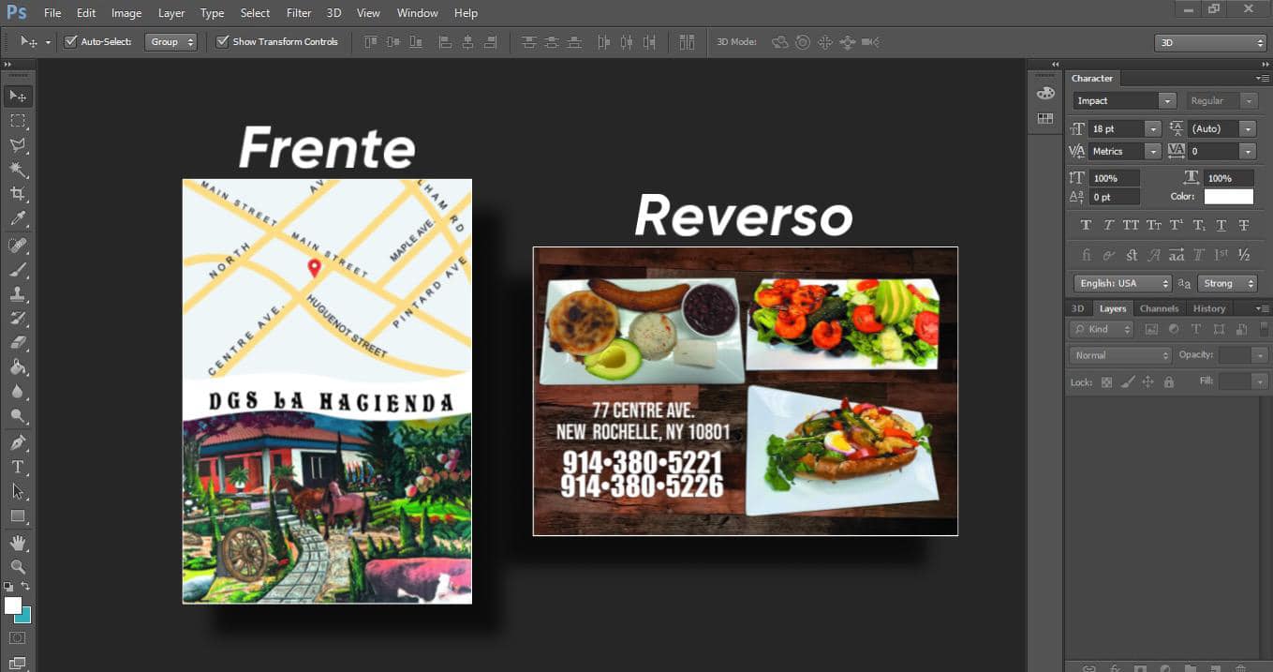Viewport: 1273px width, 672px height.
Task: Open the (Auto) leading dropdown
Action: tap(1247, 128)
